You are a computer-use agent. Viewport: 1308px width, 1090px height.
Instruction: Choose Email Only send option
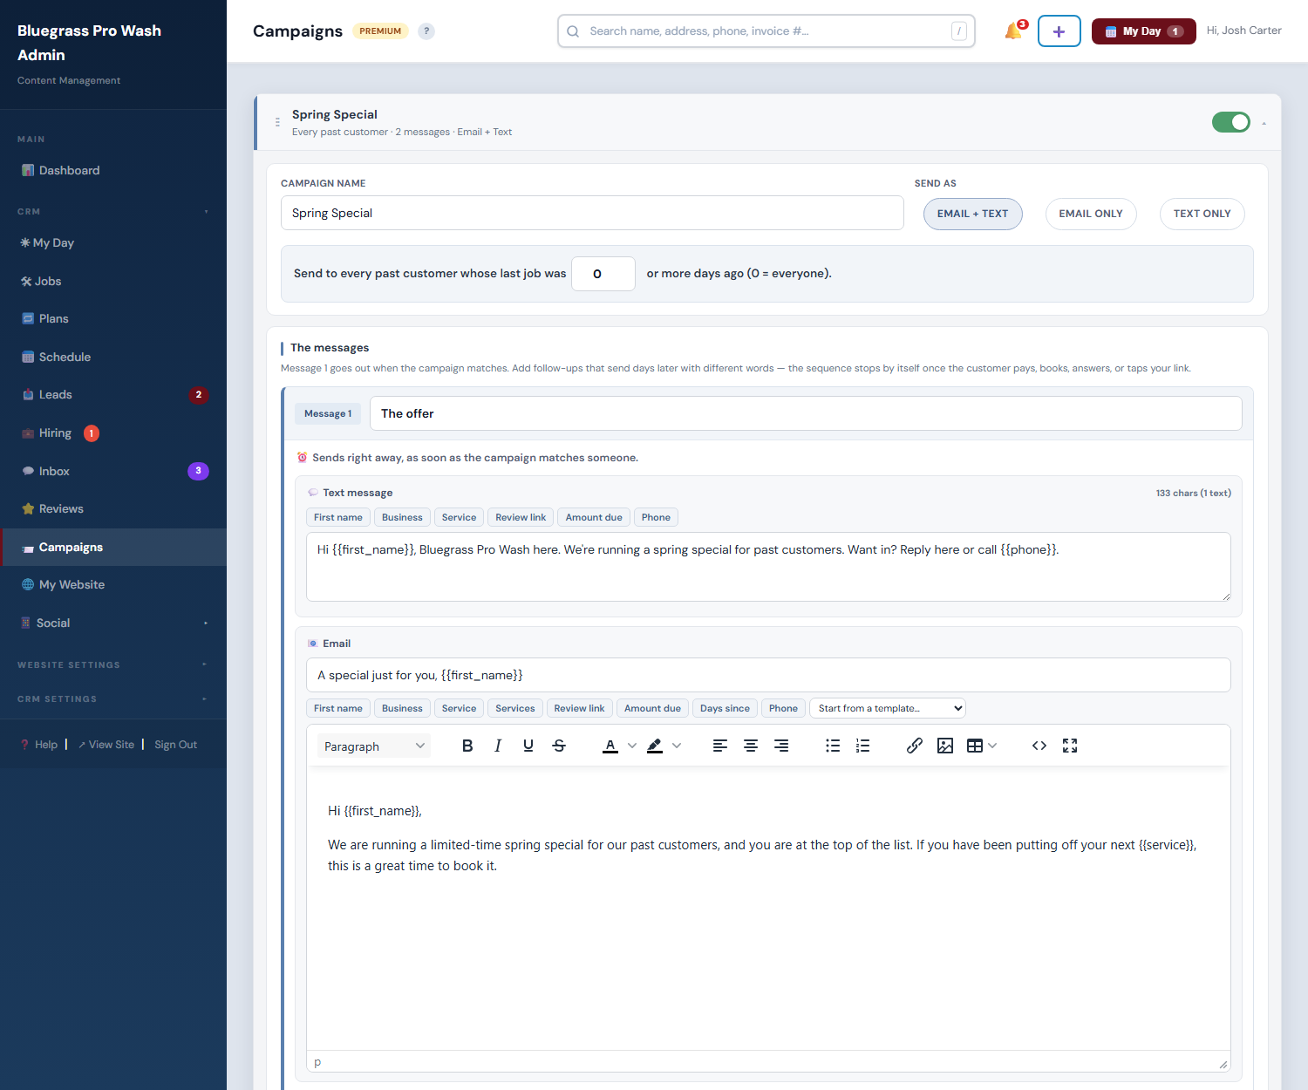pos(1091,214)
